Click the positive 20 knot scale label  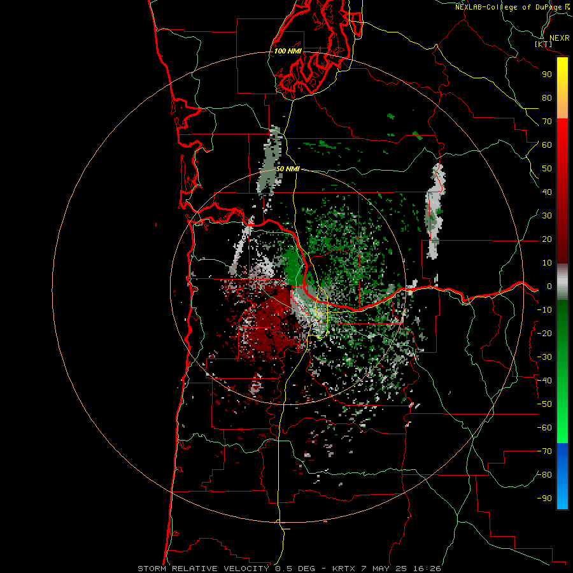click(x=547, y=239)
